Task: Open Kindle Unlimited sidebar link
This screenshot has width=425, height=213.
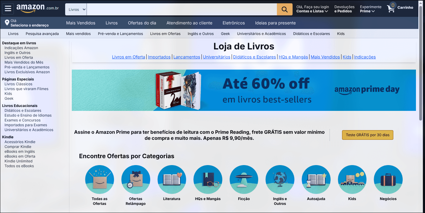Action: click(18, 161)
